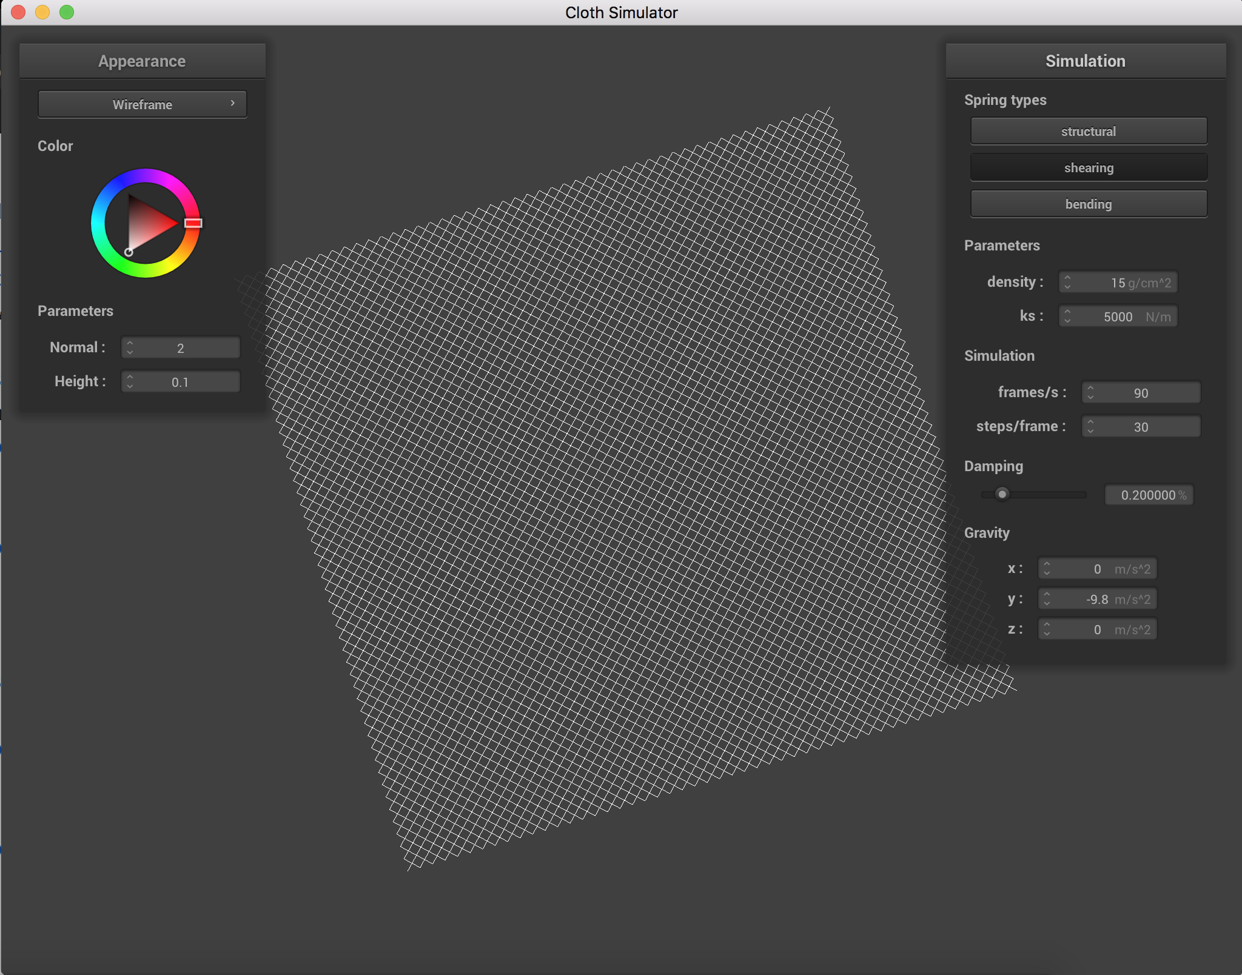Click the Damping slider handle

tap(1002, 494)
